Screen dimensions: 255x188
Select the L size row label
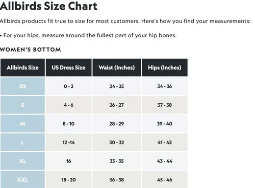[22, 143]
